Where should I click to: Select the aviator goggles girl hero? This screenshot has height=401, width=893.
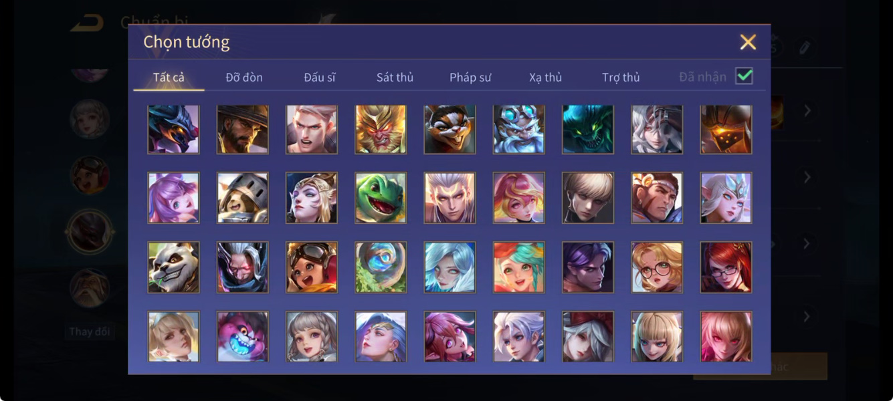(312, 267)
